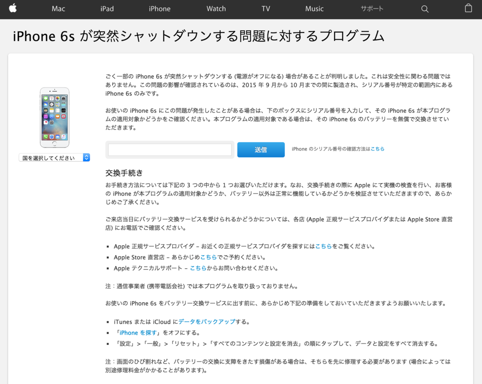Screen dimensions: 482x384
Task: Click the serial number input field
Action: pyautogui.click(x=169, y=150)
